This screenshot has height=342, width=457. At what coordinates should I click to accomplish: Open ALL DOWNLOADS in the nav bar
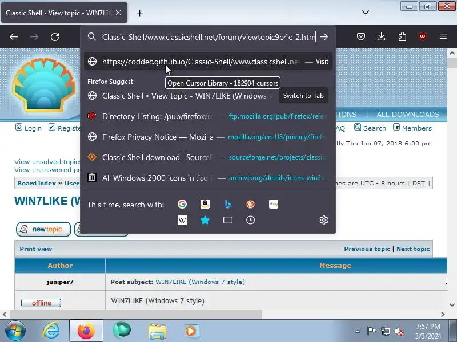pyautogui.click(x=408, y=115)
